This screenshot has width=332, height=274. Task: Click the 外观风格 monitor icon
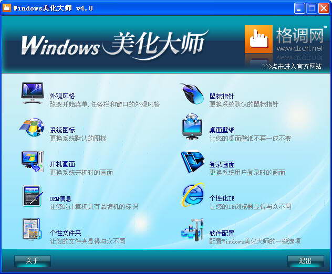(33, 93)
